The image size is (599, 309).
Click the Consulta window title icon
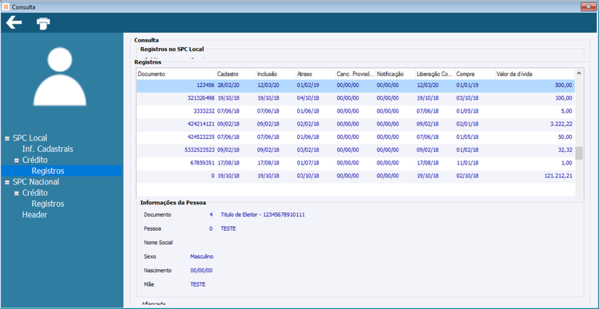tap(6, 6)
